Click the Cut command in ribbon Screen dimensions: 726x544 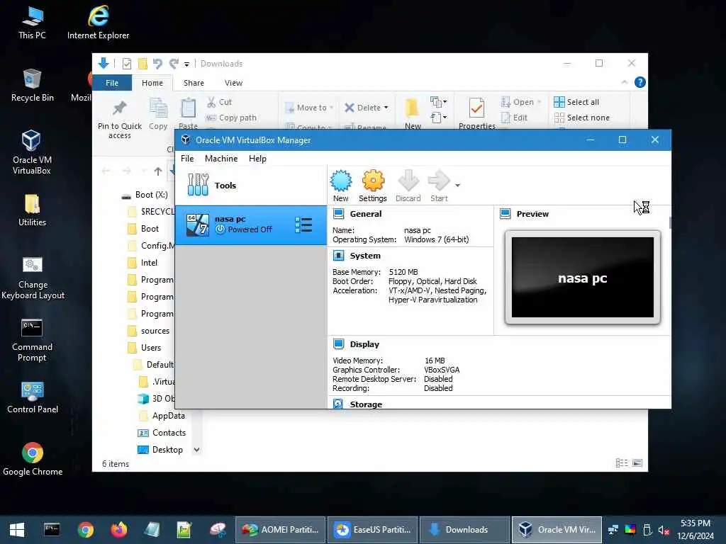(x=220, y=102)
